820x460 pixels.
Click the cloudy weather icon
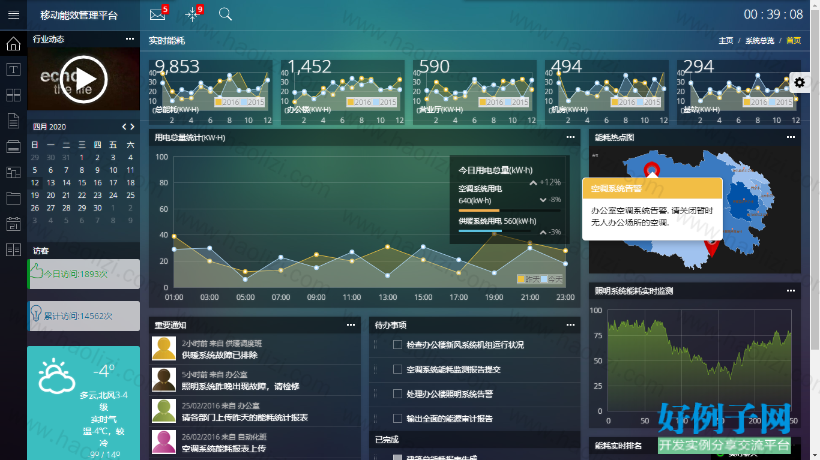tap(57, 375)
